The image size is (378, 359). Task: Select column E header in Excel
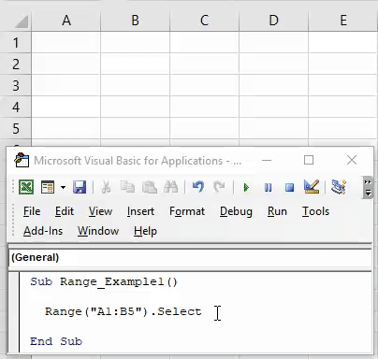click(x=343, y=21)
